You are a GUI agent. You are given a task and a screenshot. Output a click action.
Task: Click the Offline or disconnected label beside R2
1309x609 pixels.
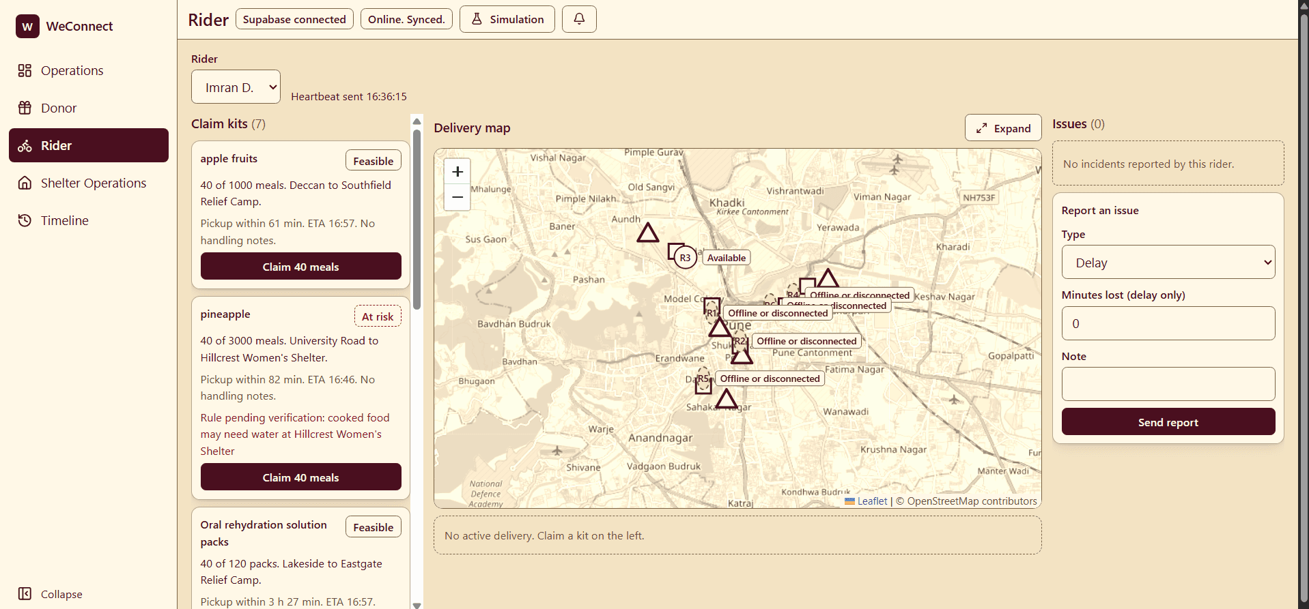pos(806,341)
